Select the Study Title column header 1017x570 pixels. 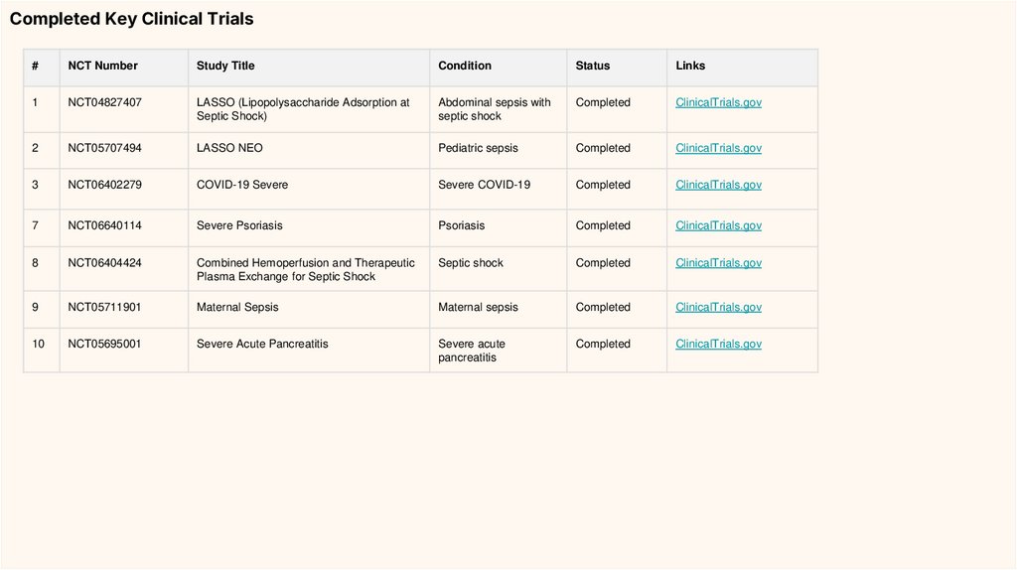225,66
